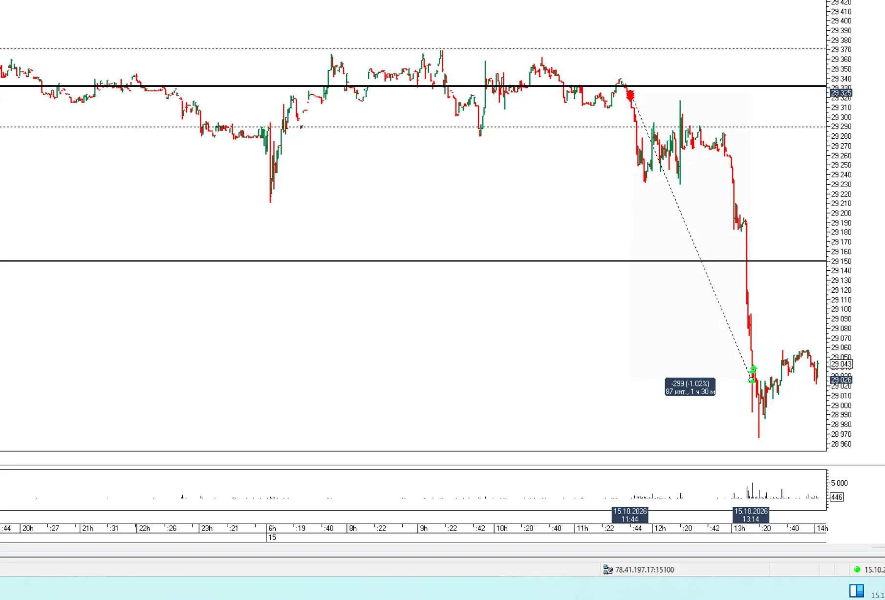This screenshot has width=885, height=600.
Task: Click the -299 (-1.02%) measurement label
Action: click(690, 387)
